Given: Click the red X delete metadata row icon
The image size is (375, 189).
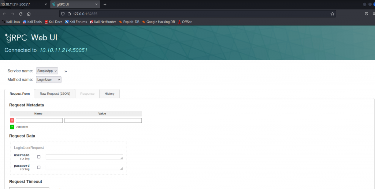Looking at the screenshot, I should (12, 120).
